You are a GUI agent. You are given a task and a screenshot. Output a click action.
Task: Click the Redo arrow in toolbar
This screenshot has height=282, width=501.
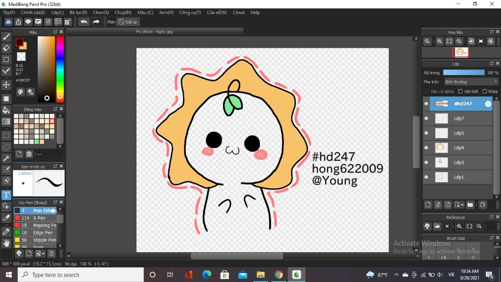click(x=96, y=22)
